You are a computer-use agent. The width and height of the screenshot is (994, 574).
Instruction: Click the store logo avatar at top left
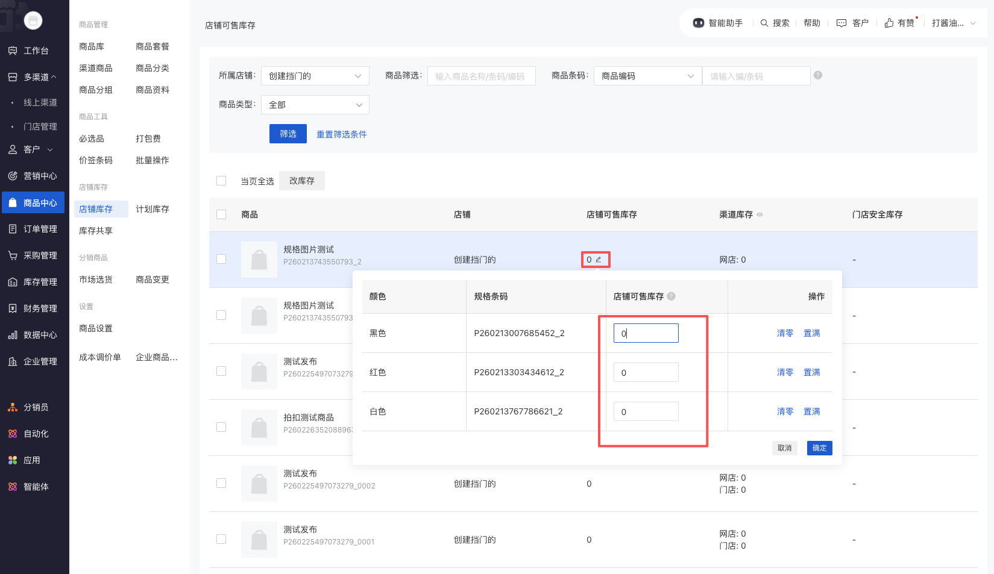click(33, 21)
